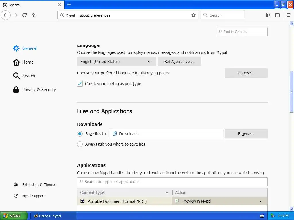Click the Find in Options field

(x=241, y=32)
